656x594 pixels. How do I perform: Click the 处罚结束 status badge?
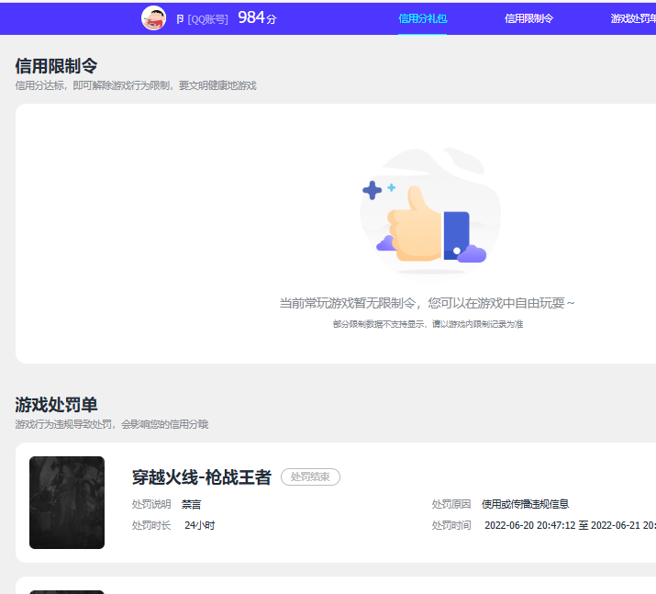tap(310, 476)
